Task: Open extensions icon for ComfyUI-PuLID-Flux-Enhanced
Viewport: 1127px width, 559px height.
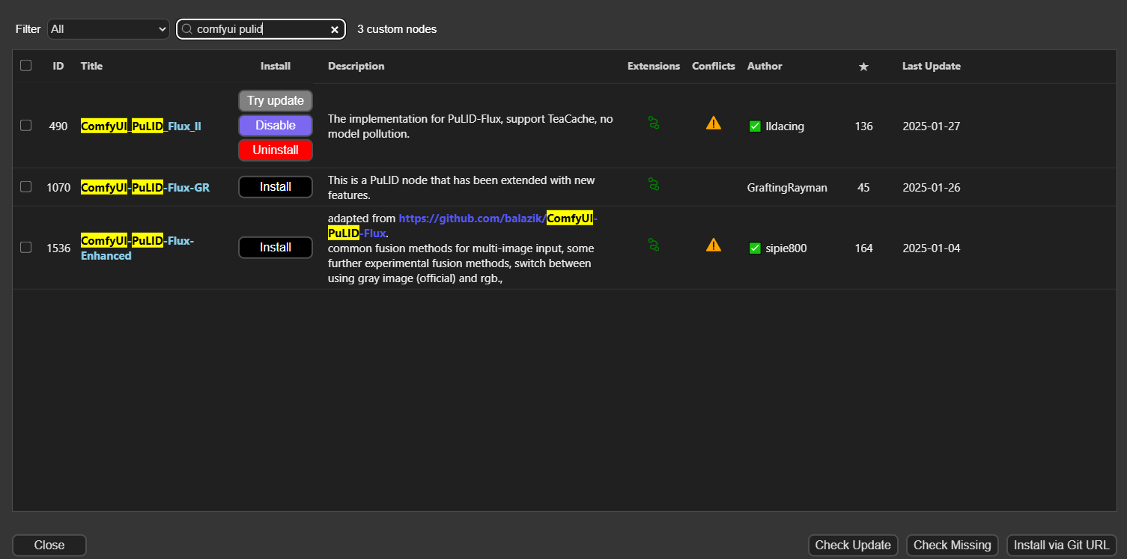Action: pos(654,245)
